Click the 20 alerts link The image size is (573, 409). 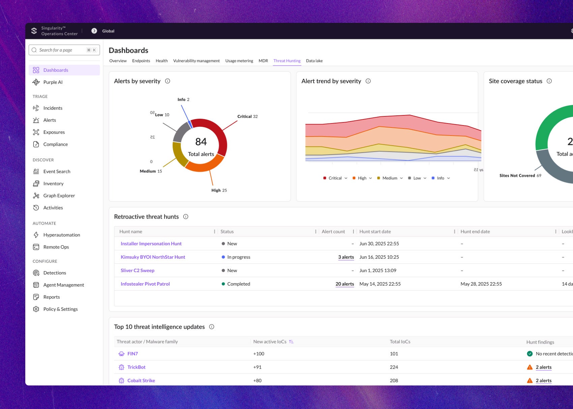[344, 284]
